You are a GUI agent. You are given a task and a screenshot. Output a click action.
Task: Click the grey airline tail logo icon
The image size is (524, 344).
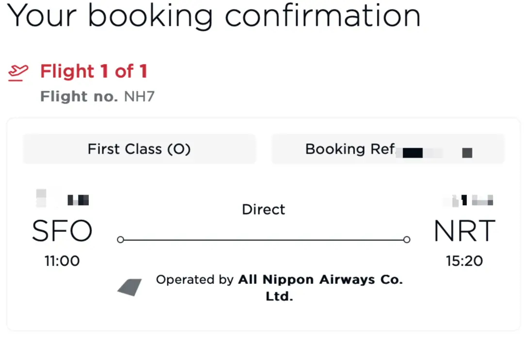point(130,287)
